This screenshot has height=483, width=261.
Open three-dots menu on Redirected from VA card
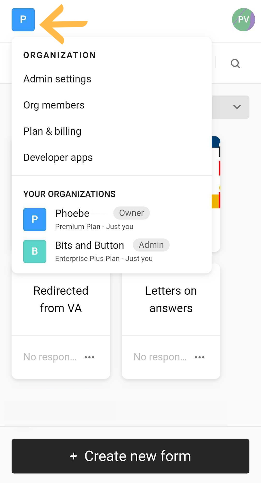[x=89, y=357]
